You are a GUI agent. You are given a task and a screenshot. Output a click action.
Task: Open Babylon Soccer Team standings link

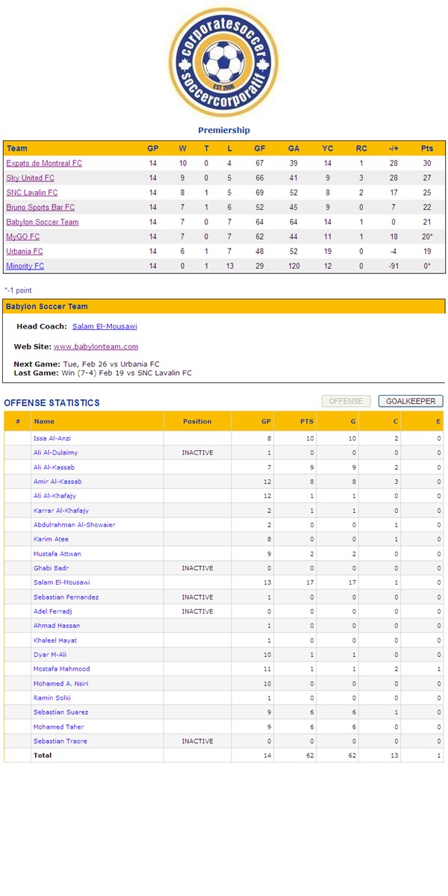42,222
